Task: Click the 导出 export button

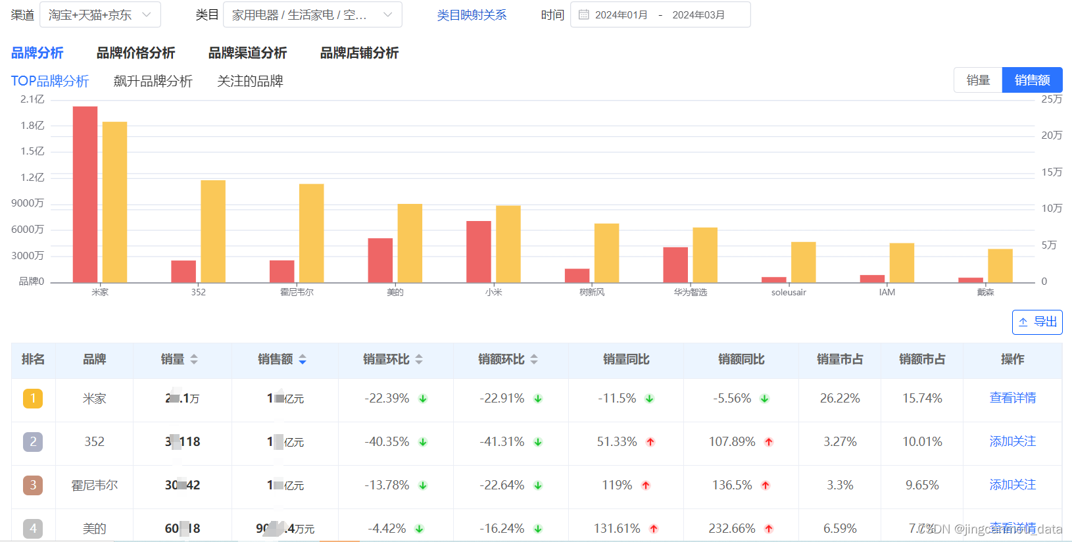Action: click(x=1037, y=322)
